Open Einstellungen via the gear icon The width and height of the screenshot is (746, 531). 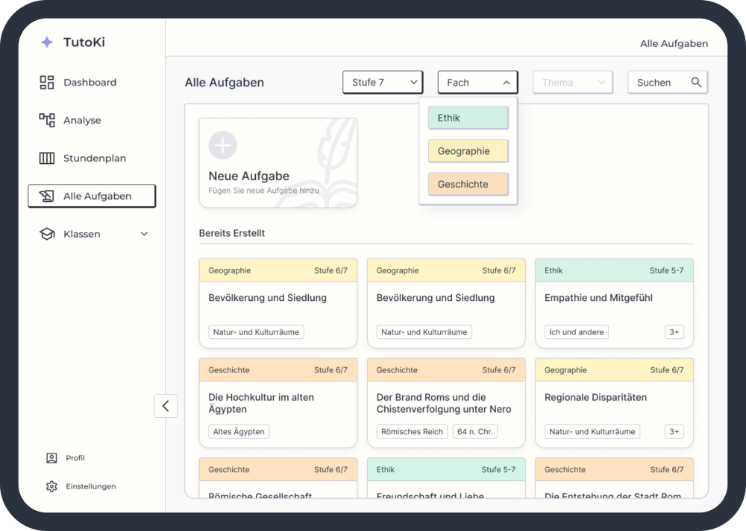51,486
